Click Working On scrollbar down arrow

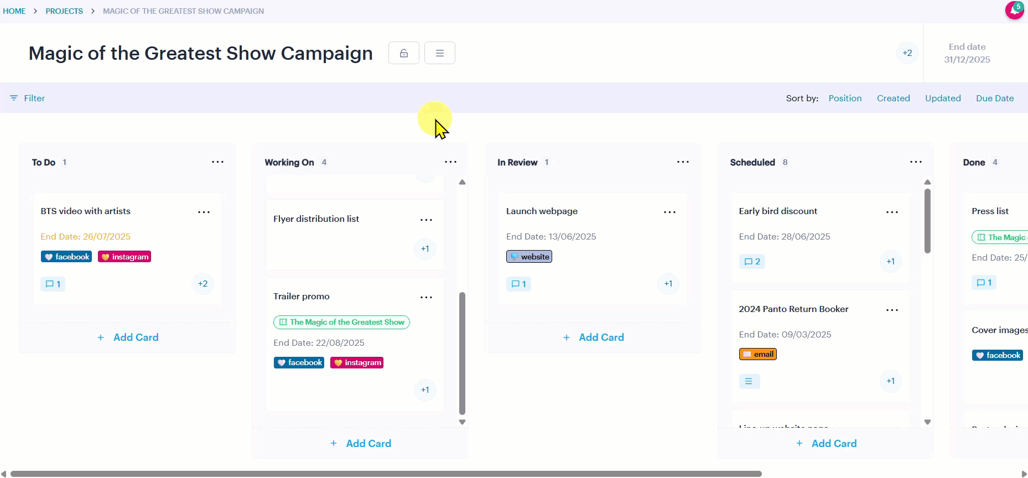[x=463, y=422]
